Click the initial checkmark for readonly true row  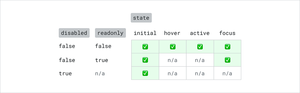pos(145,60)
